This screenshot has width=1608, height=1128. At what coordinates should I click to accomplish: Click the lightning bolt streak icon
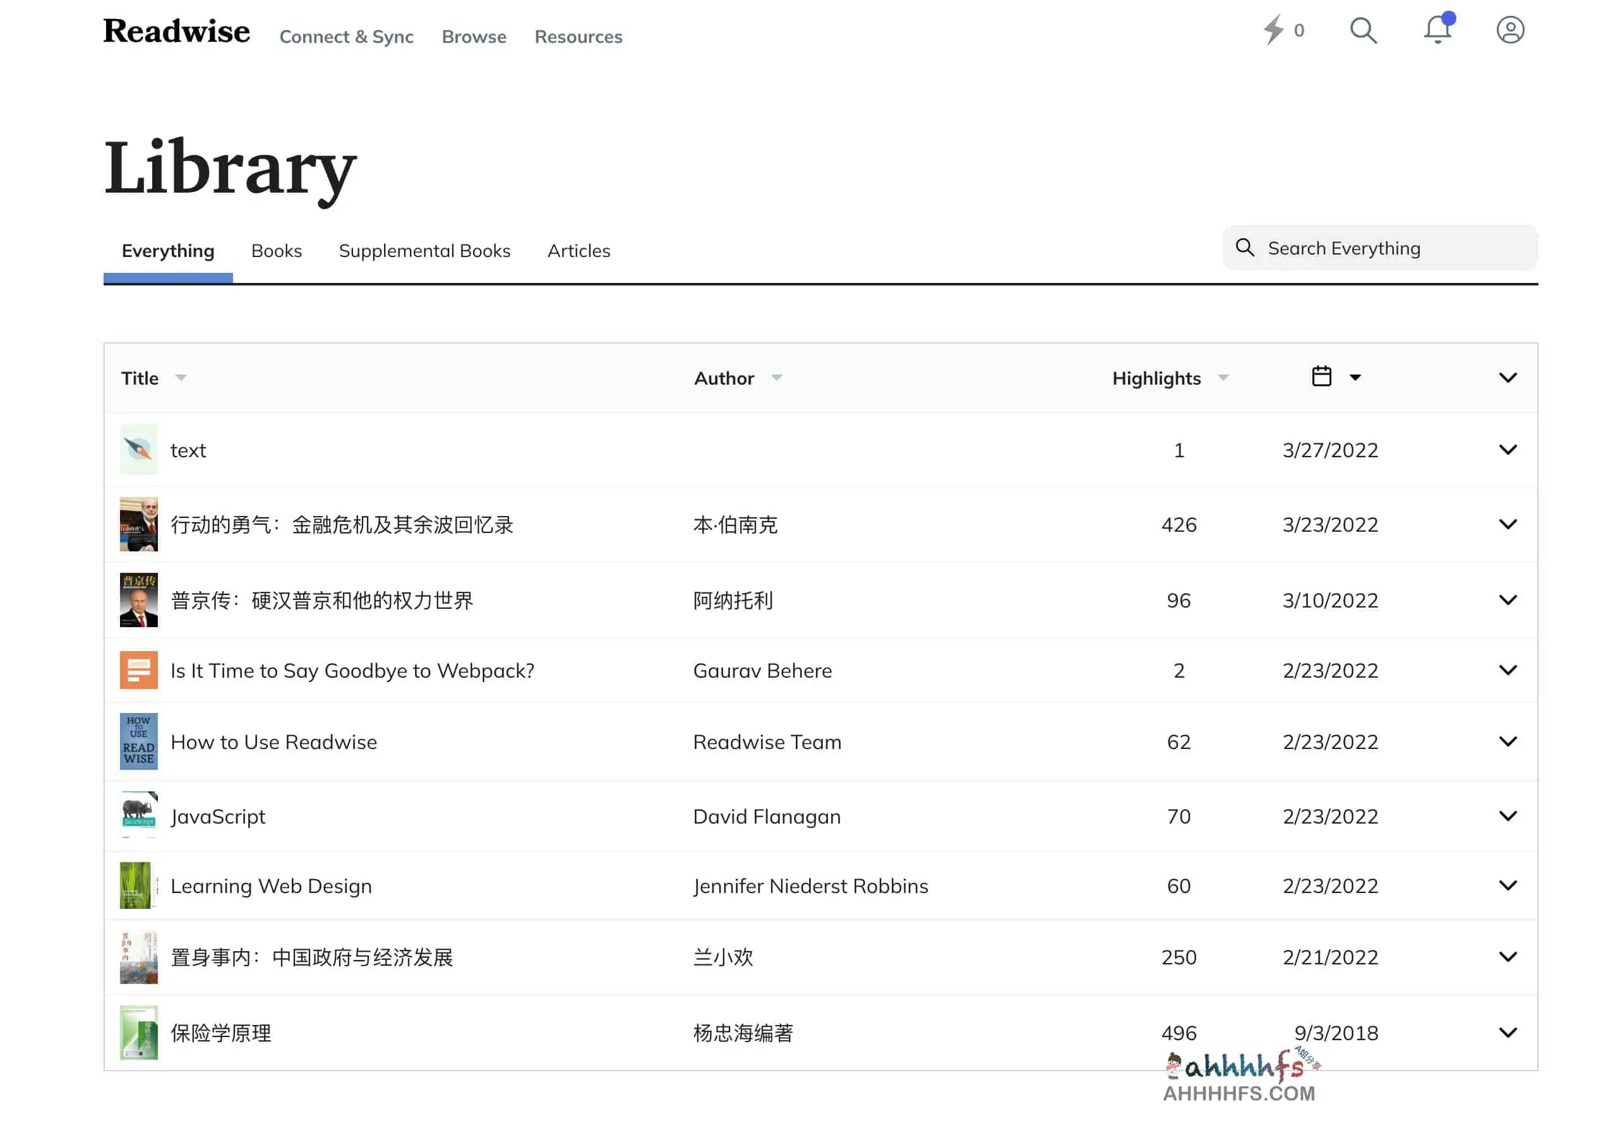tap(1275, 30)
